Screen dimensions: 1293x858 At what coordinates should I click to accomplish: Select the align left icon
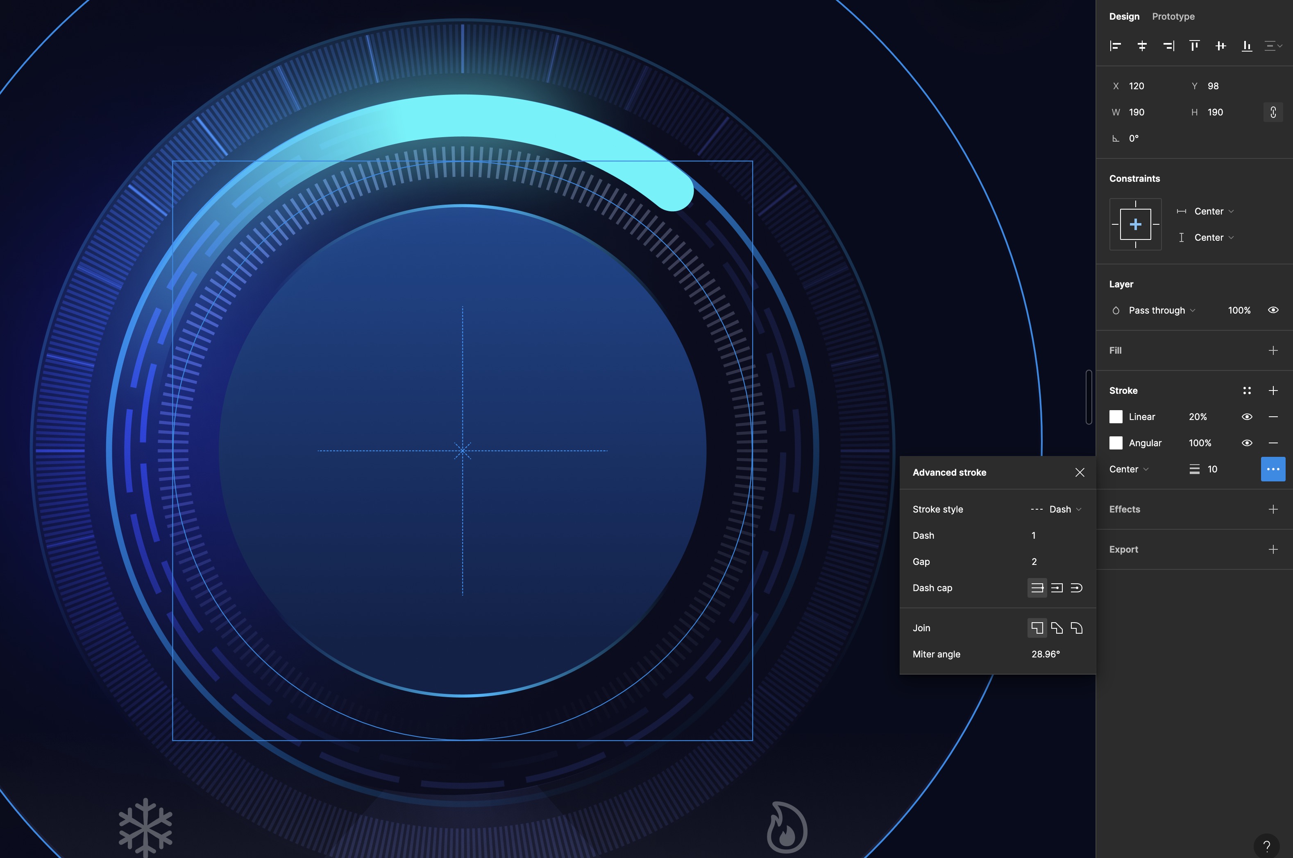(1116, 46)
